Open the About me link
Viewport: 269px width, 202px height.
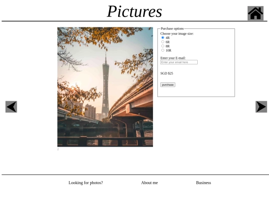tap(149, 183)
